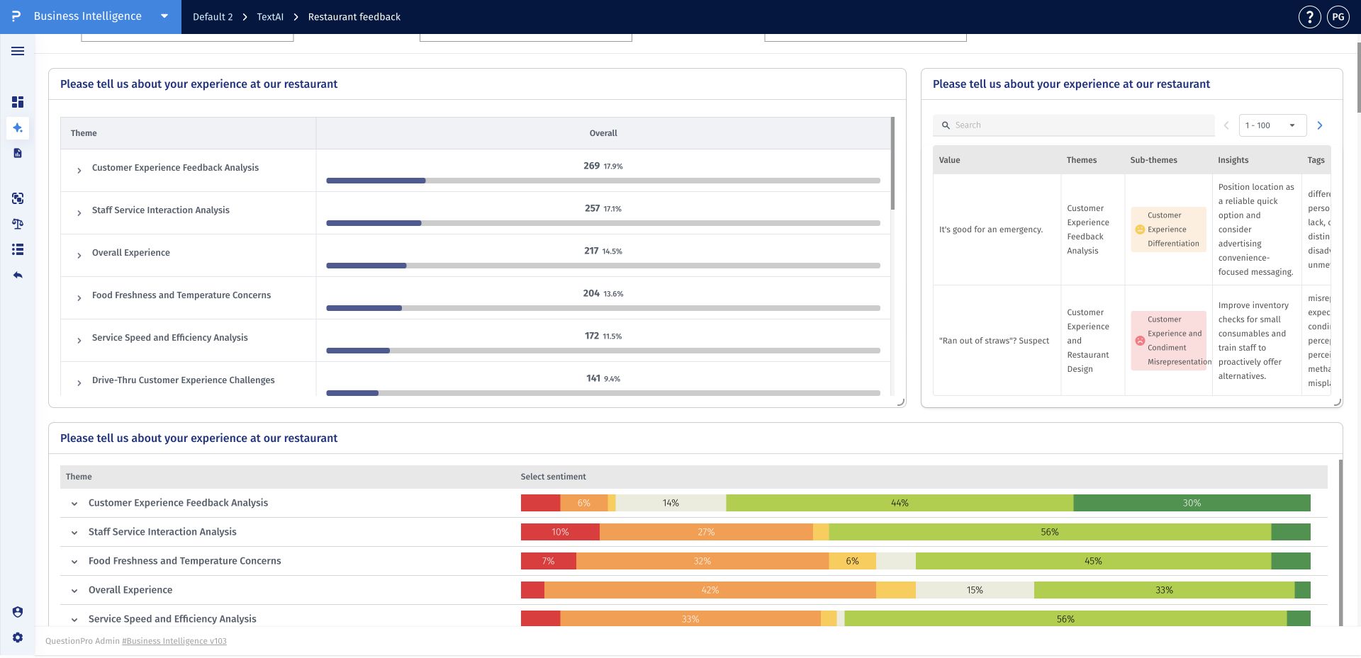Click the bulleted list icon in the sidebar
This screenshot has height=658, width=1361.
[x=18, y=249]
